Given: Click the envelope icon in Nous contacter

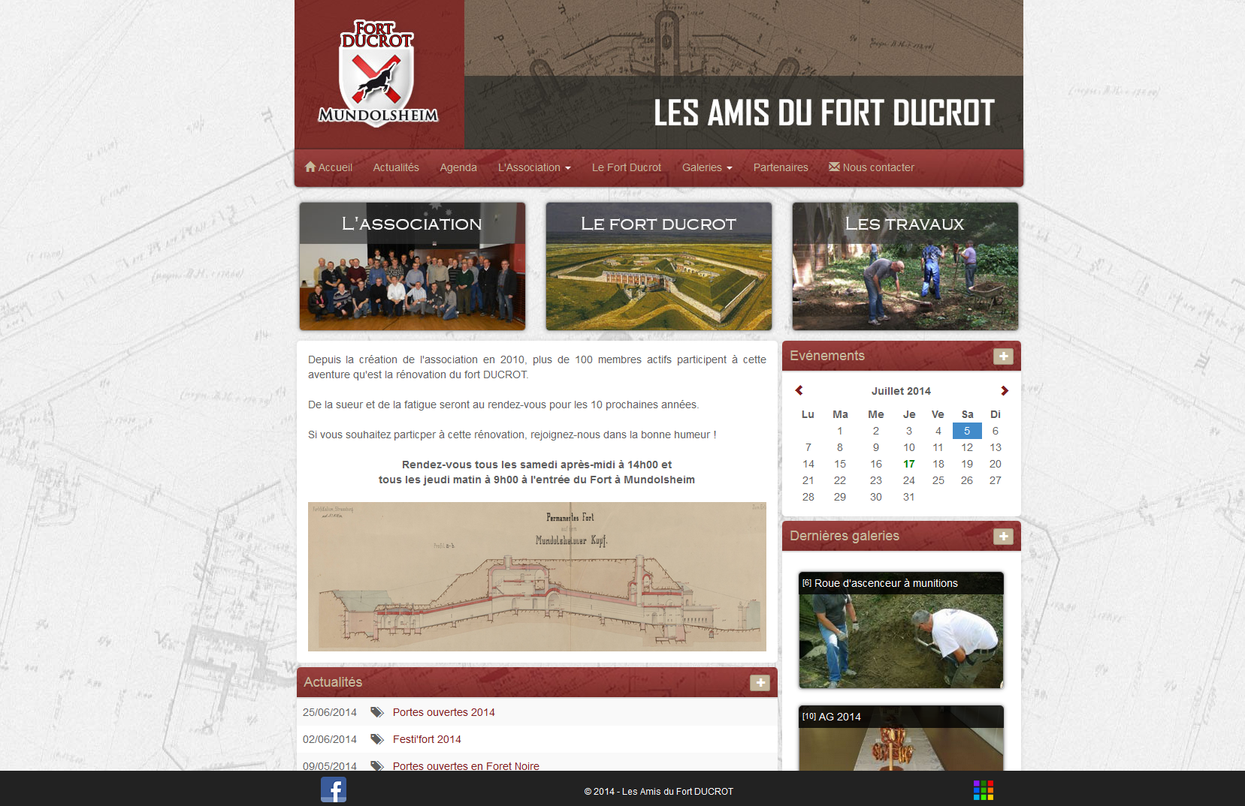Looking at the screenshot, I should [x=834, y=167].
